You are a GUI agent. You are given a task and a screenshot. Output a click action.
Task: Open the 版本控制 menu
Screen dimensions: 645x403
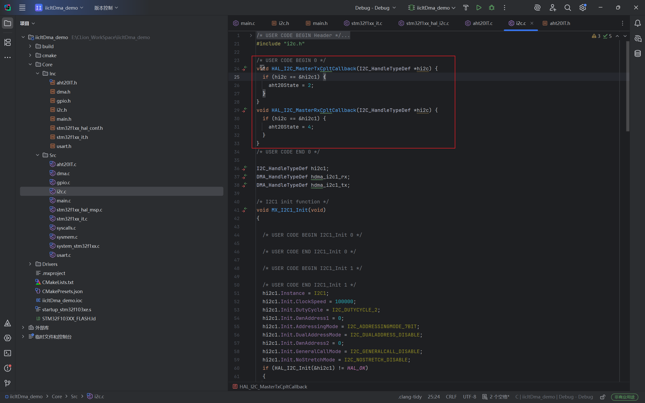106,8
